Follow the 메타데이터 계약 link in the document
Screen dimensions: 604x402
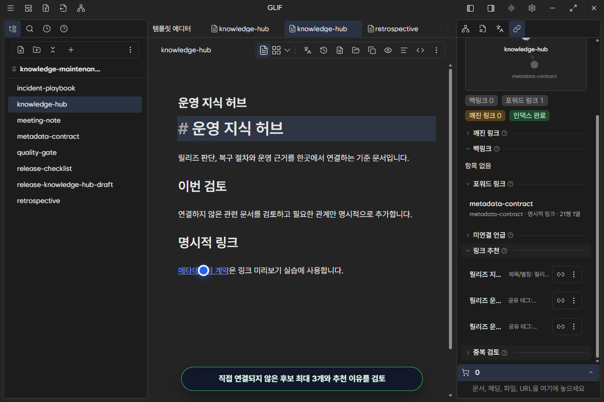(203, 270)
